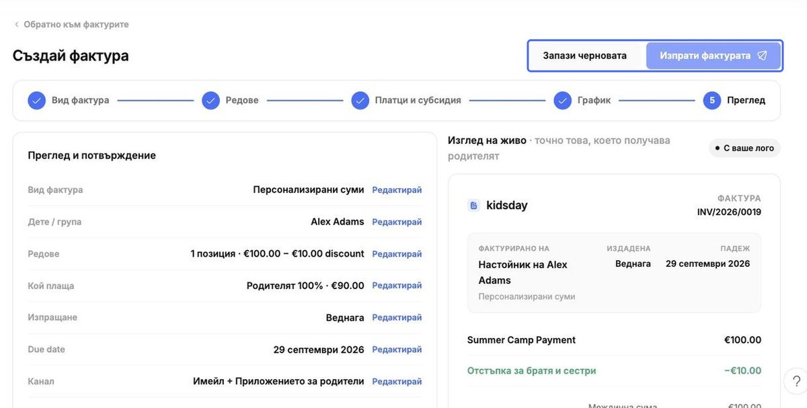Click the Веднага value in Изпращане row
This screenshot has width=807, height=408.
(x=345, y=317)
